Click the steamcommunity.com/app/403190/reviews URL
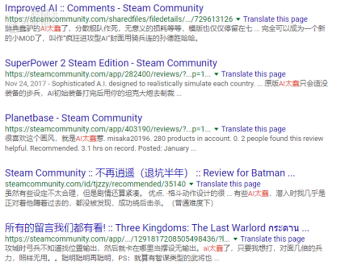The width and height of the screenshot is (345, 266). [108, 129]
